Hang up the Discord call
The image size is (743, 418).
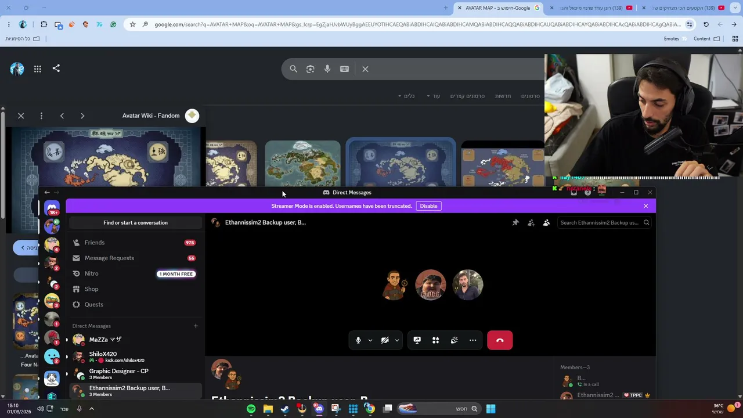click(500, 340)
